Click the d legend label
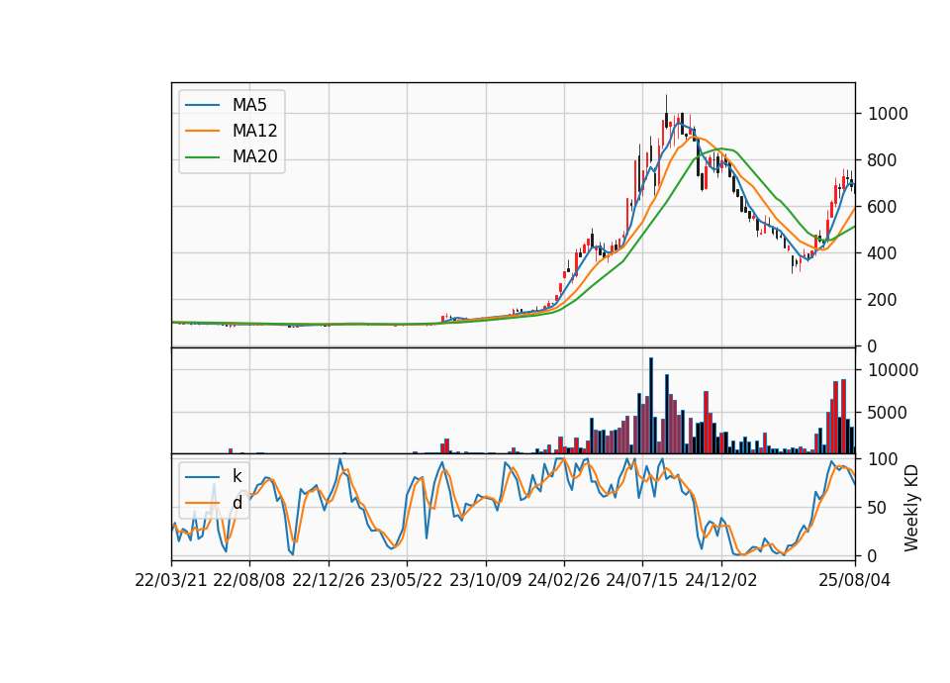The height and width of the screenshot is (683, 950). coord(237,503)
